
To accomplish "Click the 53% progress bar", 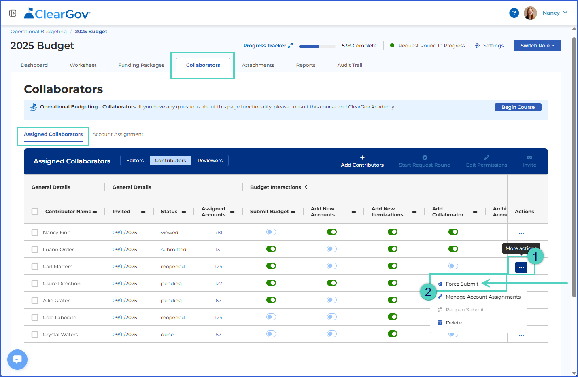I will click(317, 46).
